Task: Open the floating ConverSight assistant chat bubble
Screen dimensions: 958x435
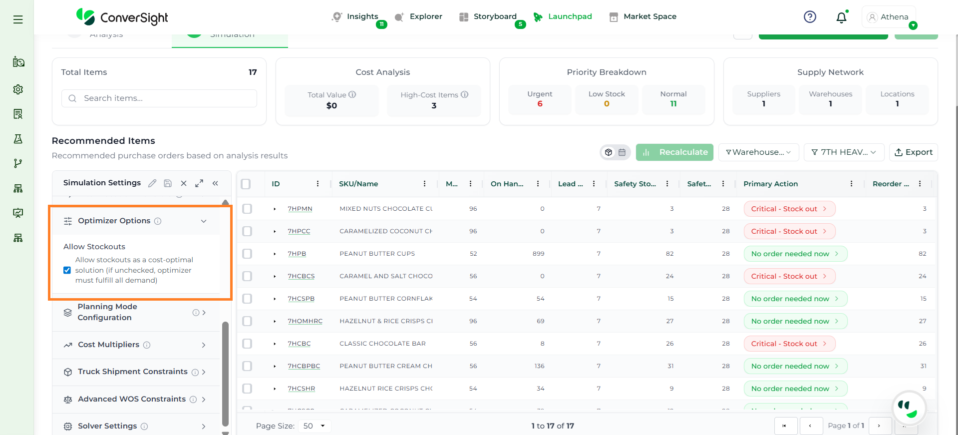Action: tap(909, 408)
